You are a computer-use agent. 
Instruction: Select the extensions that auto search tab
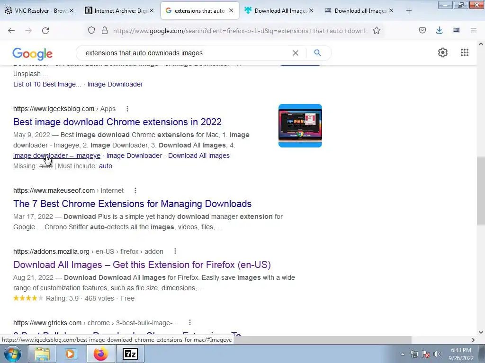pyautogui.click(x=200, y=10)
